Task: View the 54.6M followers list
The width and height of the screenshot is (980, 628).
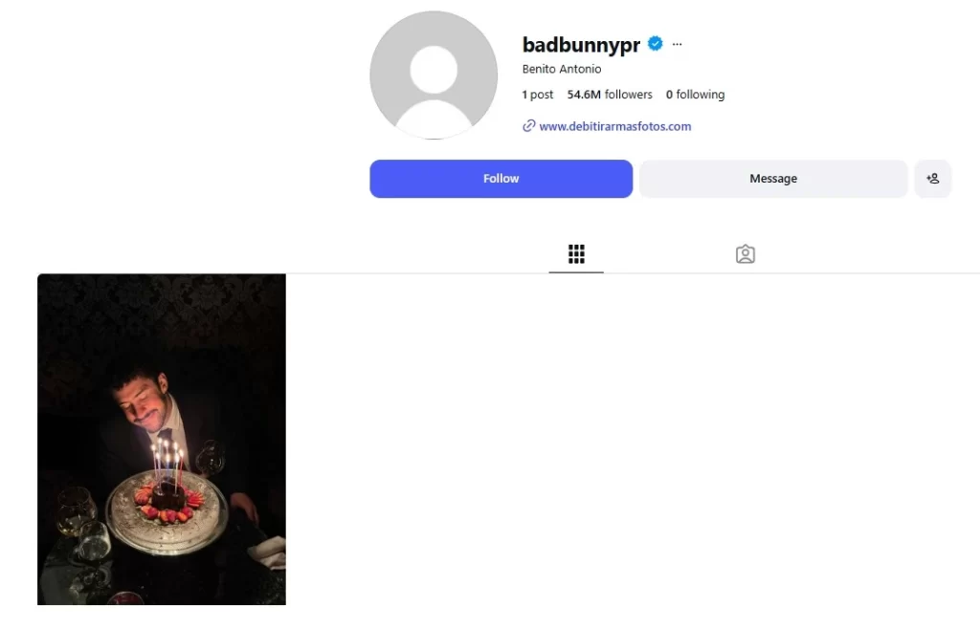Action: 610,95
